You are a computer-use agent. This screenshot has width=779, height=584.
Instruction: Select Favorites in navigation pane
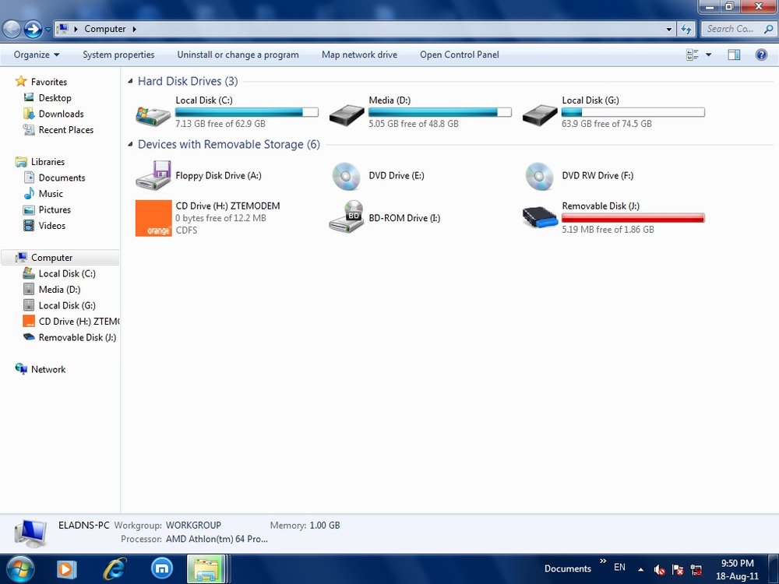48,82
